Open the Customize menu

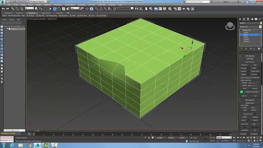pyautogui.click(x=102, y=5)
